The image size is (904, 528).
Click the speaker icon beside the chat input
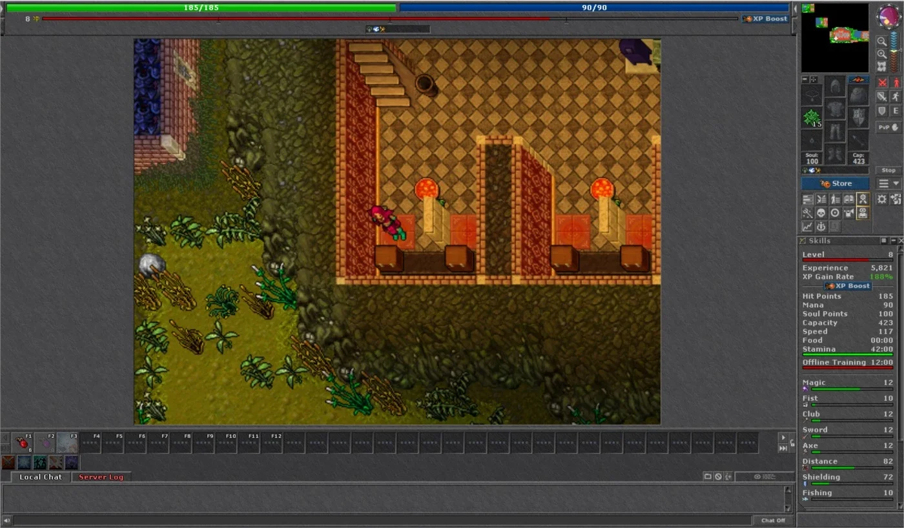tap(7, 520)
